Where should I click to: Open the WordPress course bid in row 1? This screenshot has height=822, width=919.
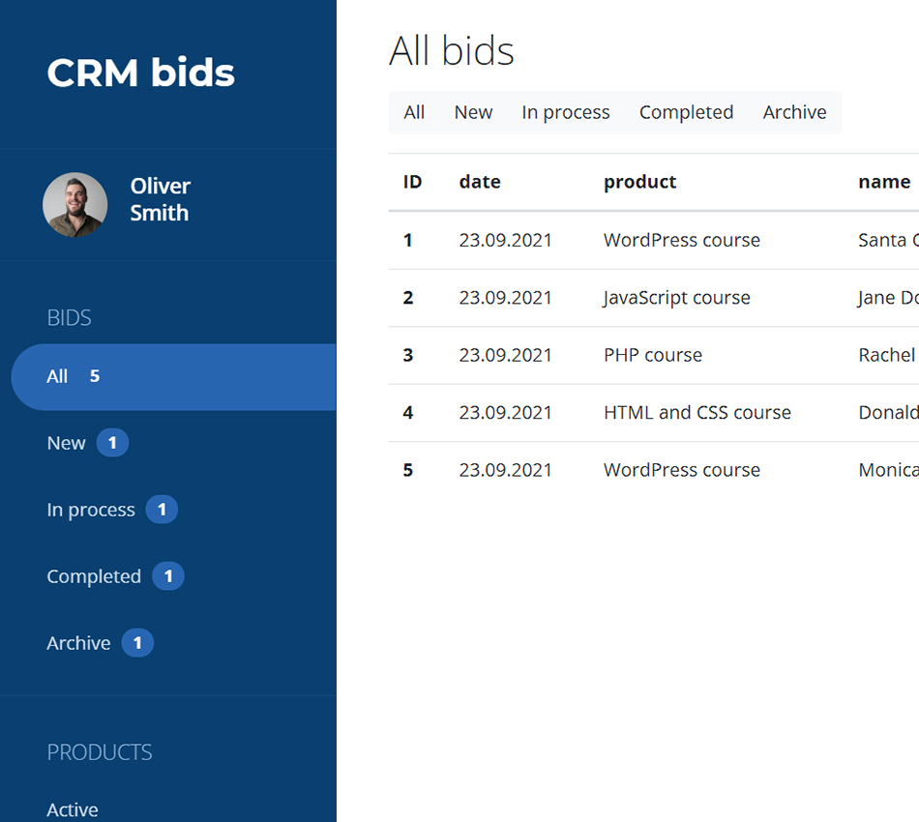click(x=681, y=240)
